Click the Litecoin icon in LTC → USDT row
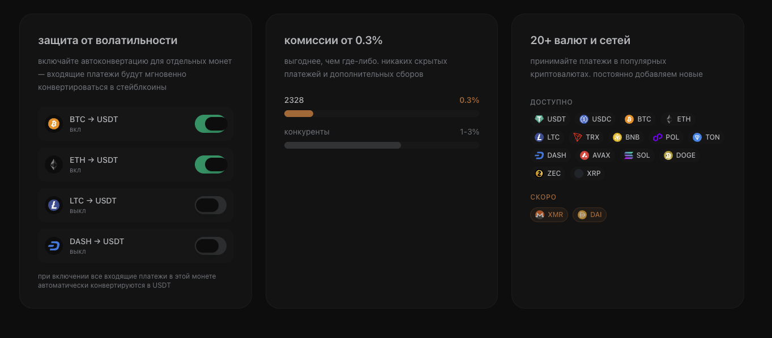Screen dimensions: 772x338 click(54, 205)
